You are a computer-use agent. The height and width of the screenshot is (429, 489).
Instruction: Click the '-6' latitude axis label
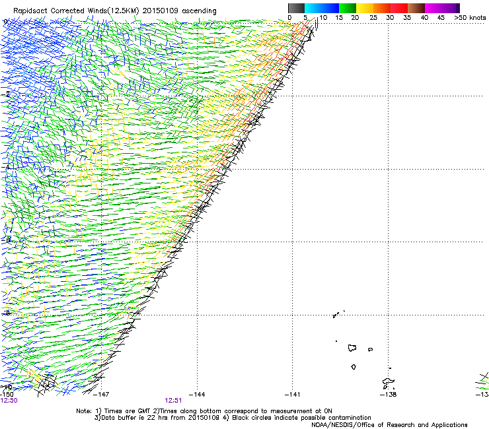click(6, 240)
